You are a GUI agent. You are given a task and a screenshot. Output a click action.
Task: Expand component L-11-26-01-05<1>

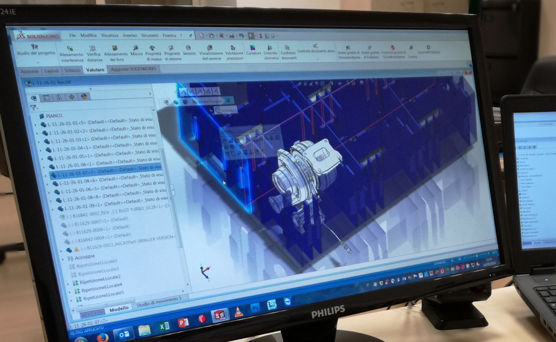(x=42, y=159)
